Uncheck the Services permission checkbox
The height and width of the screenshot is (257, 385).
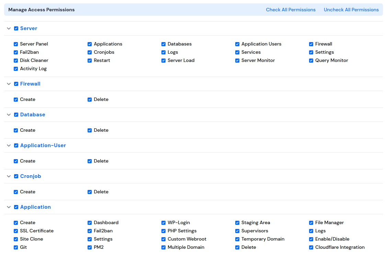(x=237, y=52)
